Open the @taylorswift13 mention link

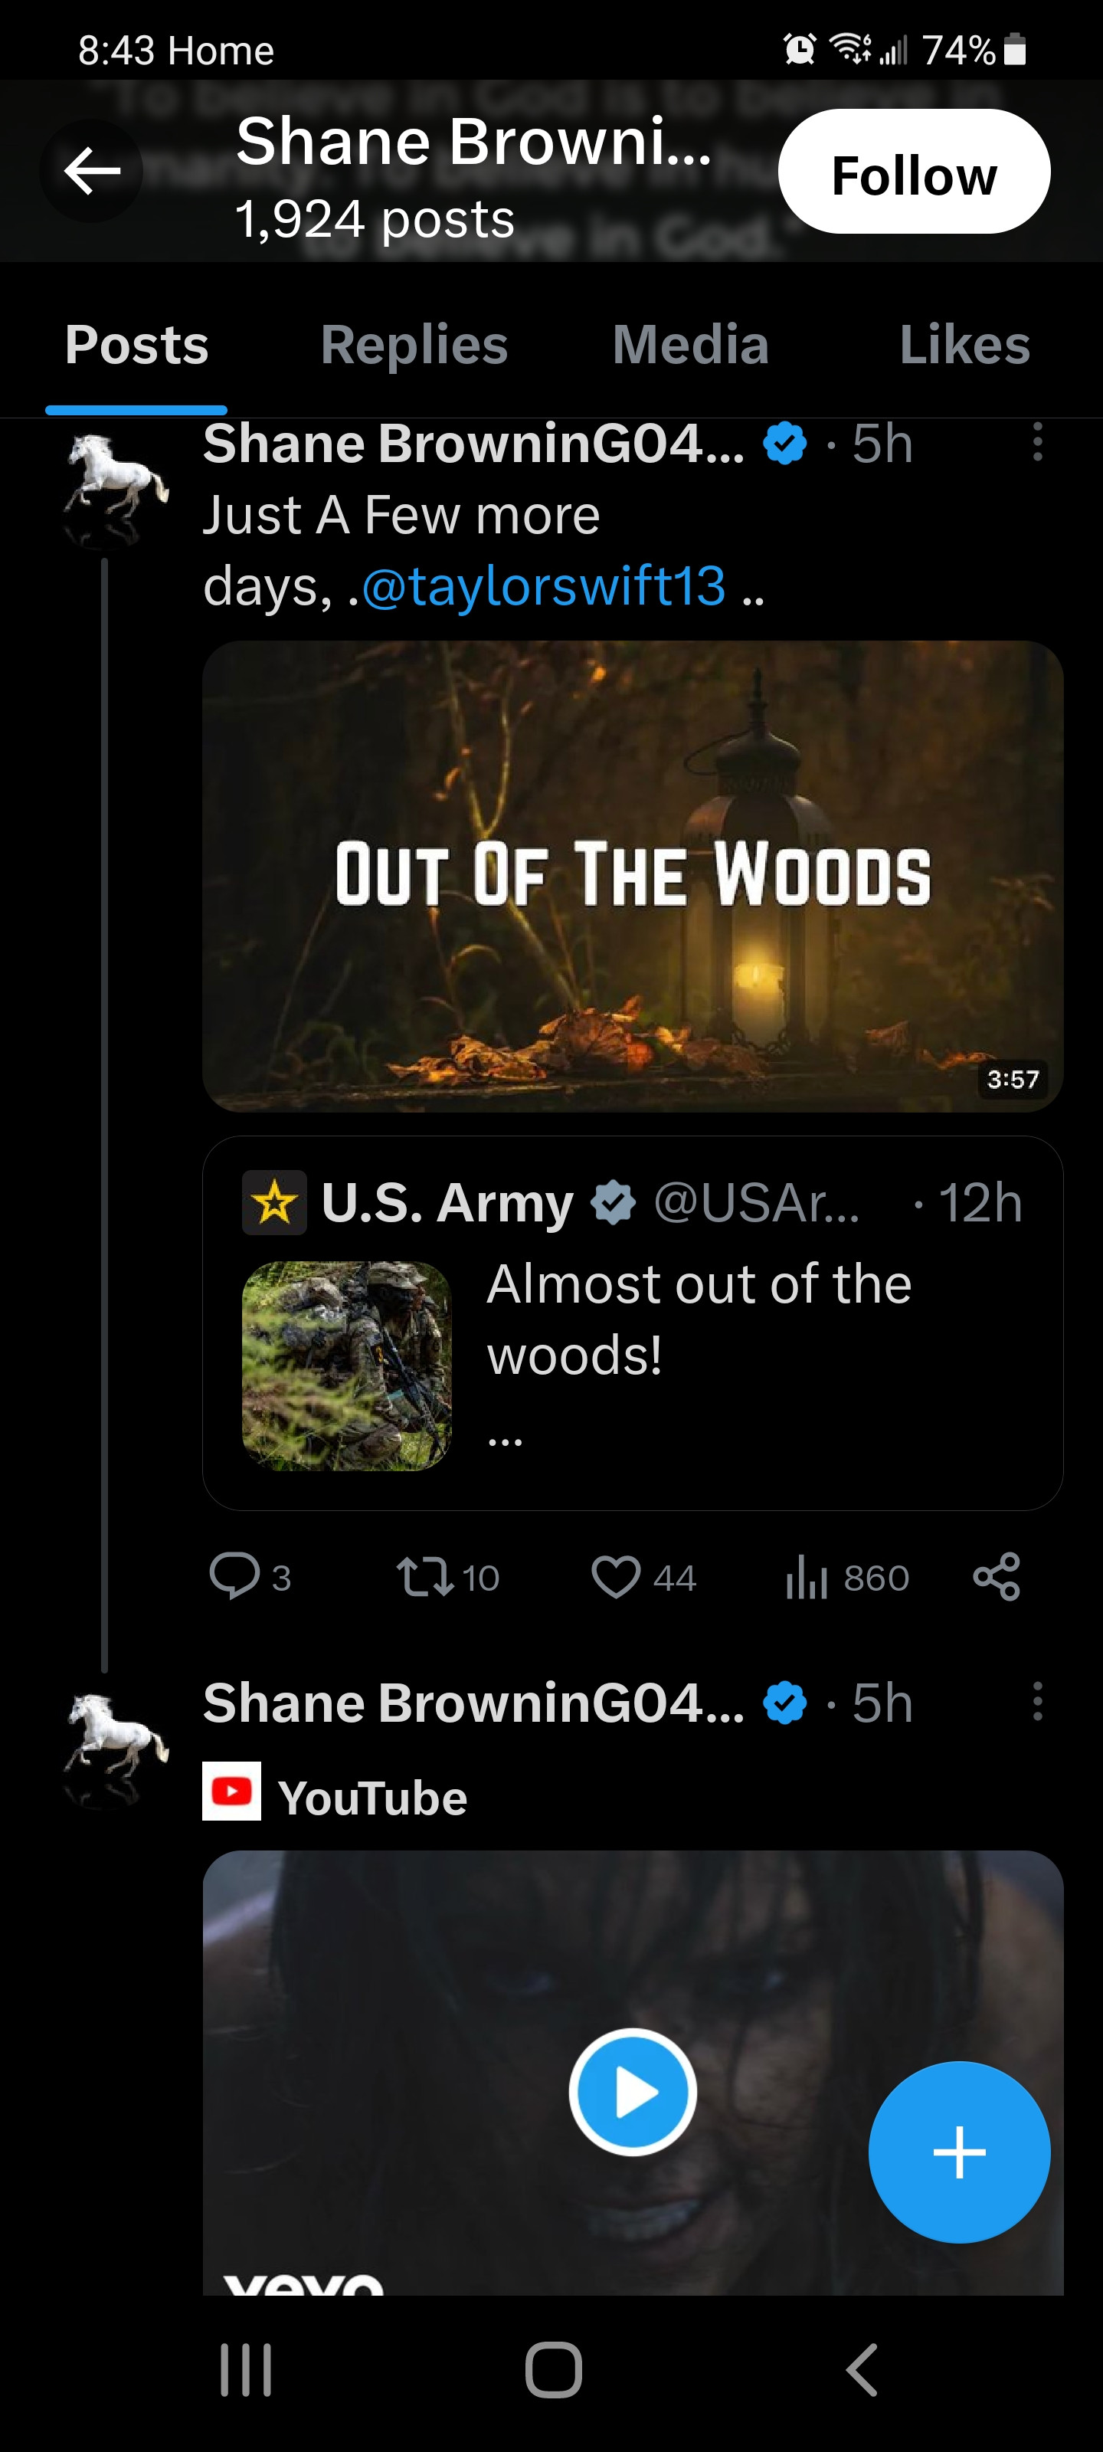pos(543,585)
